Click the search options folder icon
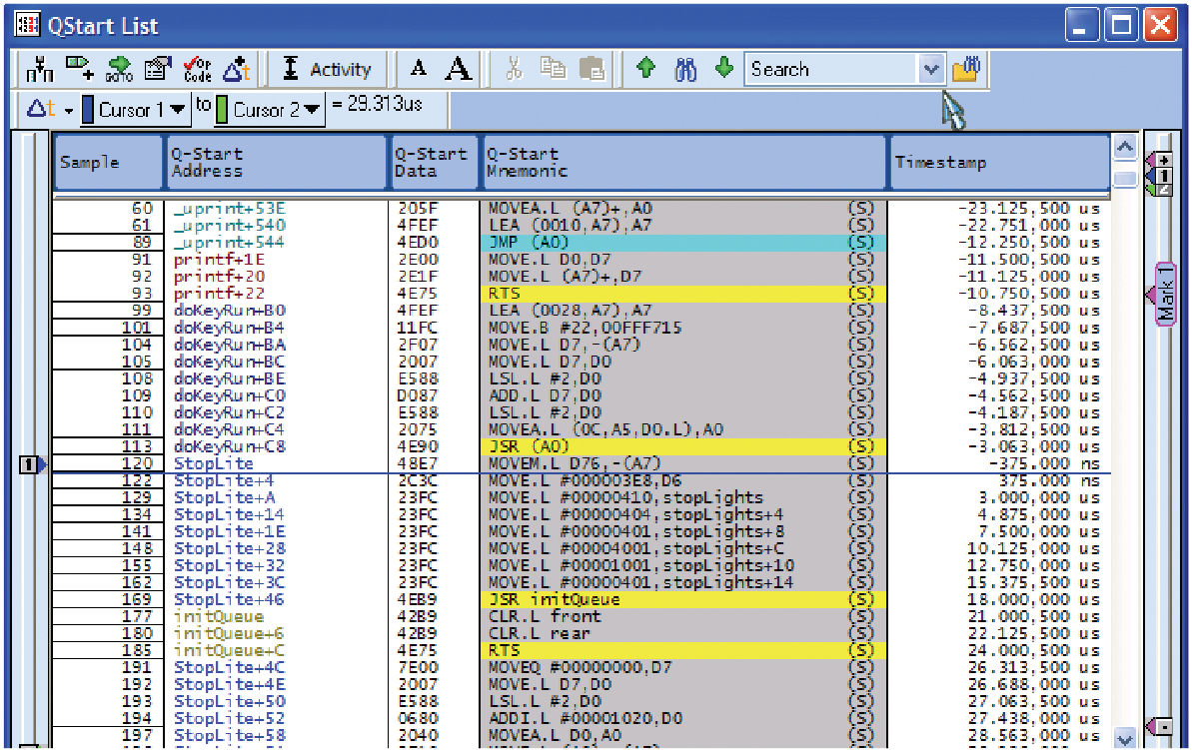The width and height of the screenshot is (1192, 750). click(966, 69)
